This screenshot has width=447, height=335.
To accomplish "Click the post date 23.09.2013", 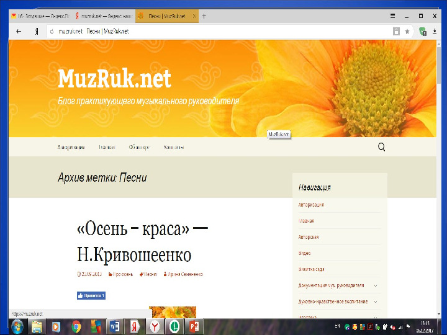I will point(89,274).
